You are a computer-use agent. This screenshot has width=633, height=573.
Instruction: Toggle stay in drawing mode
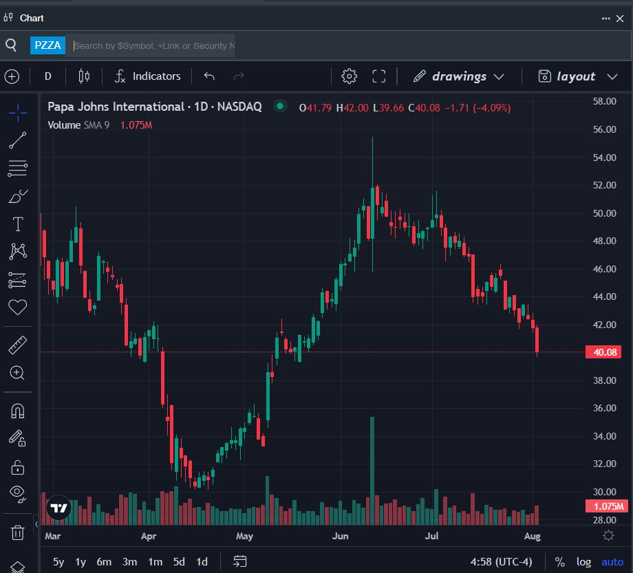pyautogui.click(x=18, y=439)
